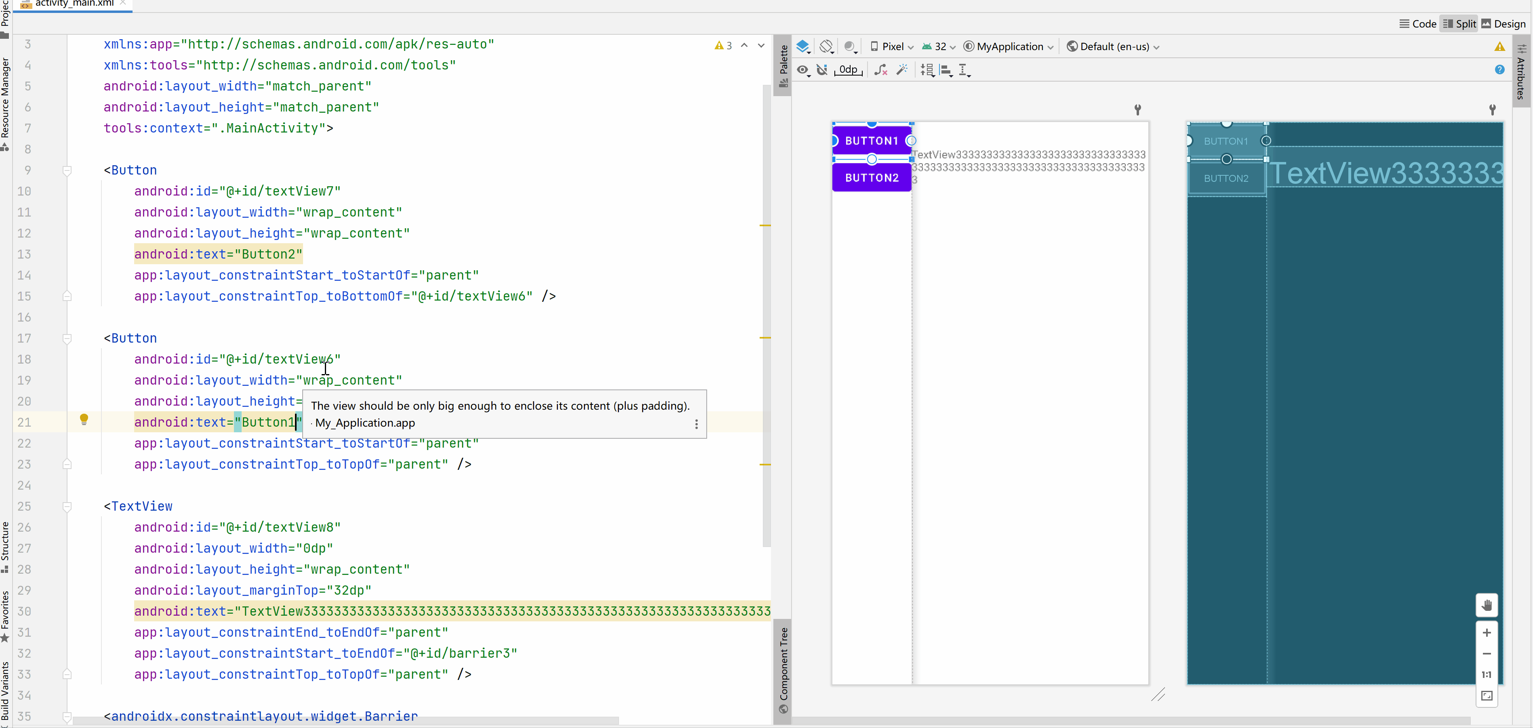Click the default margins 0dp field

point(848,69)
